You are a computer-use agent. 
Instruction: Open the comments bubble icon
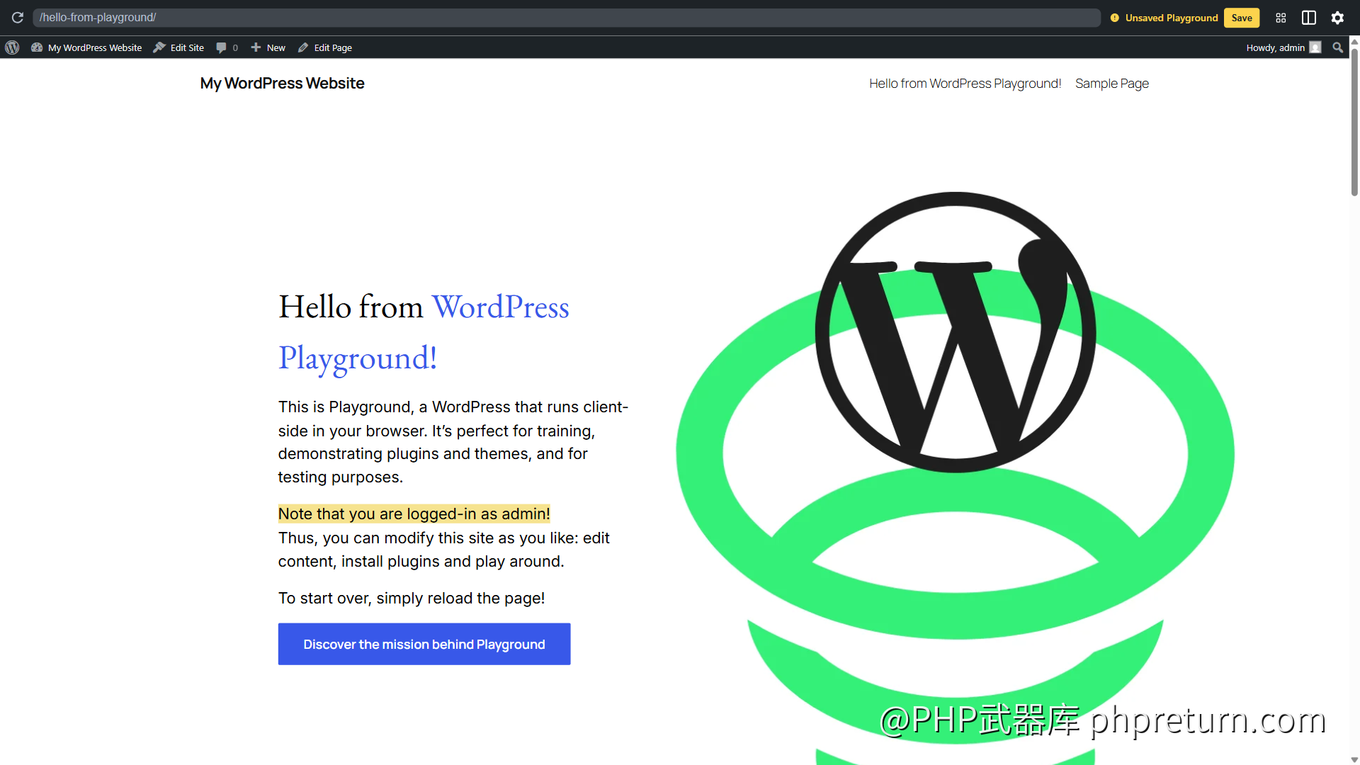pos(222,47)
